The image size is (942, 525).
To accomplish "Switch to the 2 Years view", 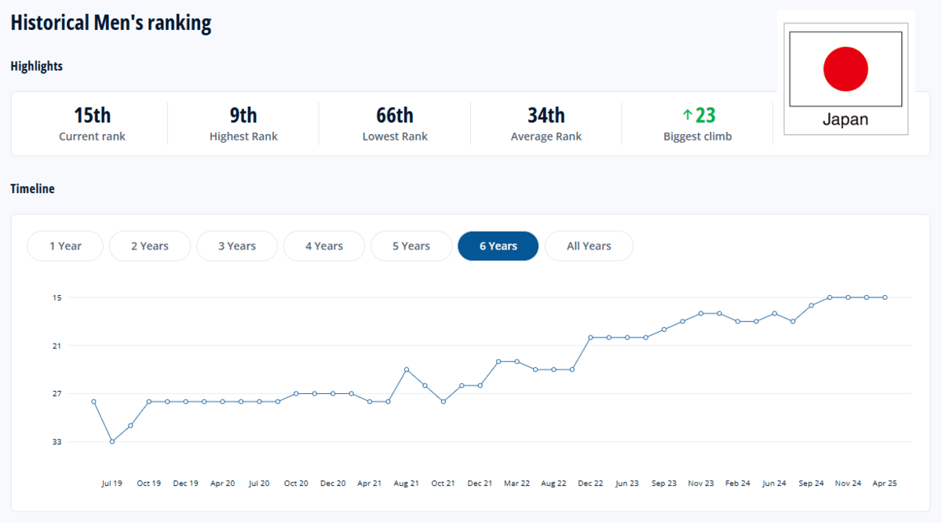I will pos(150,246).
